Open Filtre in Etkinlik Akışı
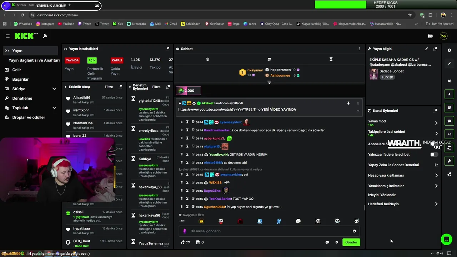 click(109, 87)
